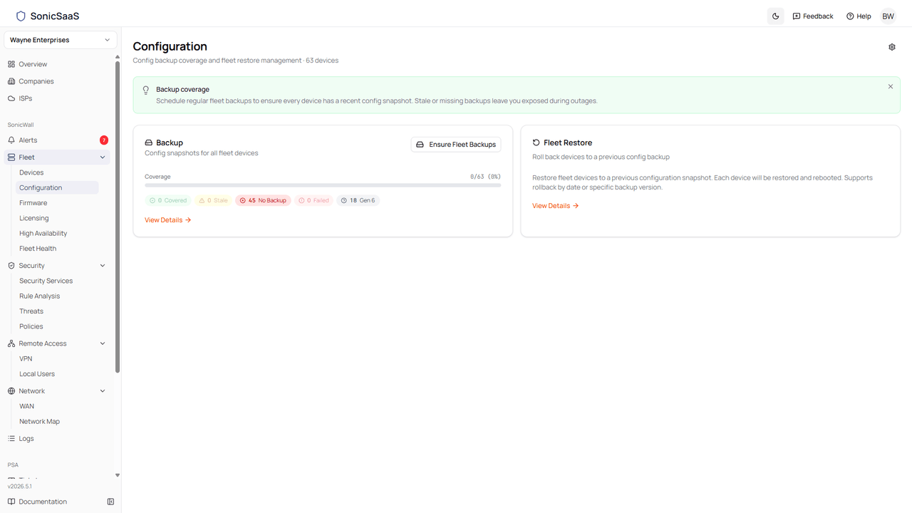Open Threats page
The width and height of the screenshot is (912, 513).
(x=31, y=311)
